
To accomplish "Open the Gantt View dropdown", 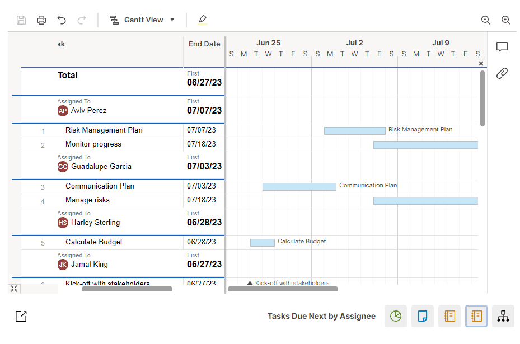I will [142, 20].
